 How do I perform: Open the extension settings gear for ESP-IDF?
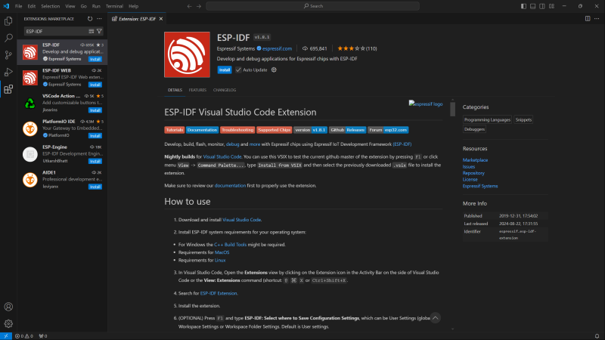[274, 70]
